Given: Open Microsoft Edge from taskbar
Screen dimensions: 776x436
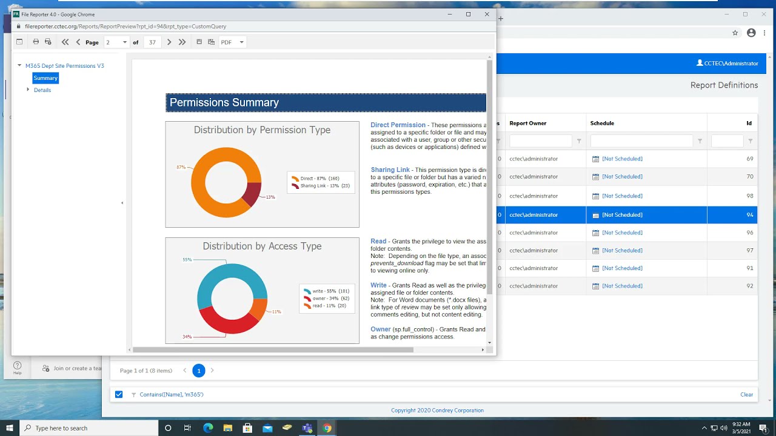Looking at the screenshot, I should (x=208, y=428).
